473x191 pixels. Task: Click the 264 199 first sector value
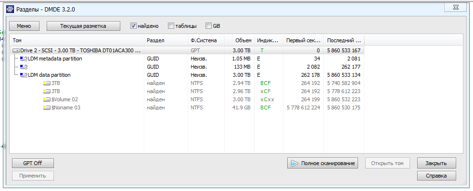click(310, 99)
